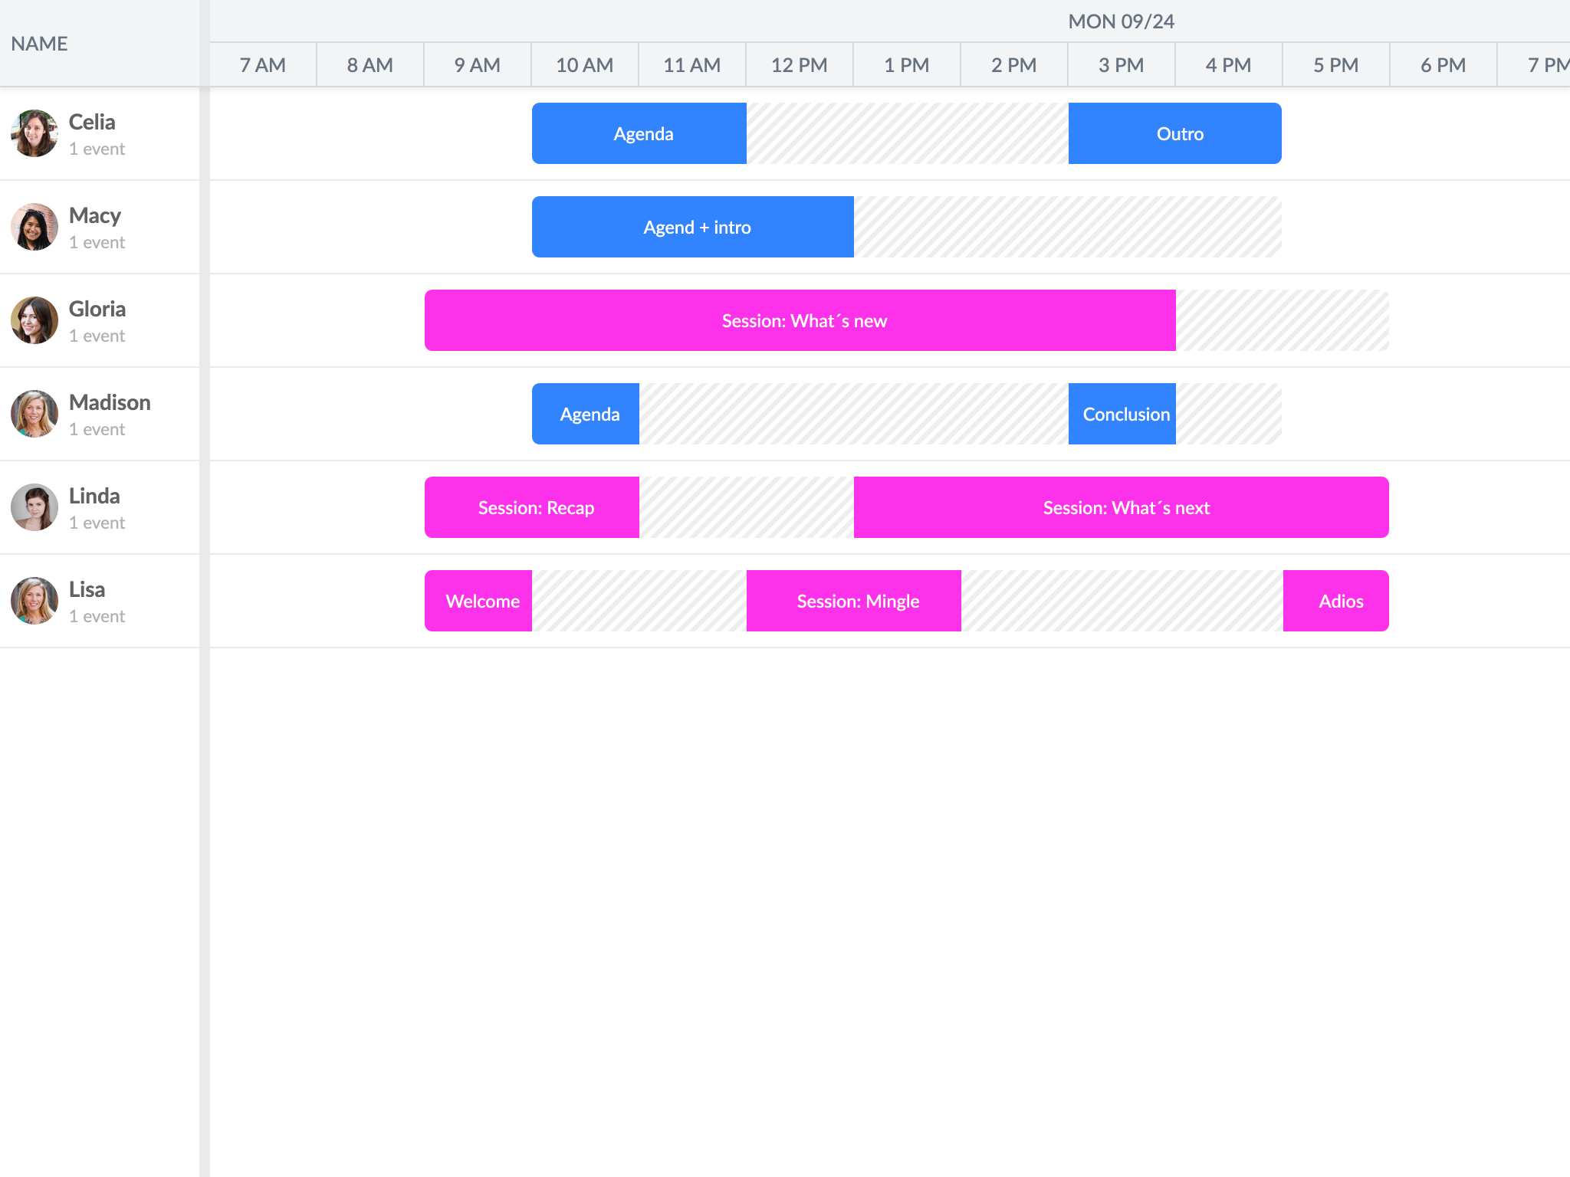Screen dimensions: 1570x1177
Task: Click the 6 PM time header
Action: pyautogui.click(x=1444, y=65)
